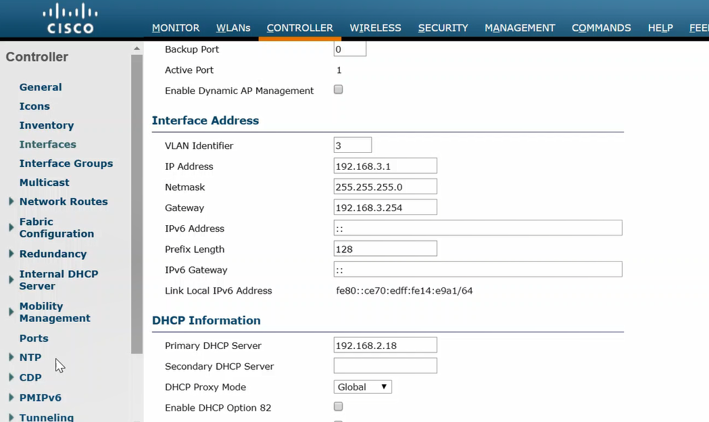Image resolution: width=709 pixels, height=422 pixels.
Task: Expand Mobility Management arrow
Action: [x=11, y=312]
